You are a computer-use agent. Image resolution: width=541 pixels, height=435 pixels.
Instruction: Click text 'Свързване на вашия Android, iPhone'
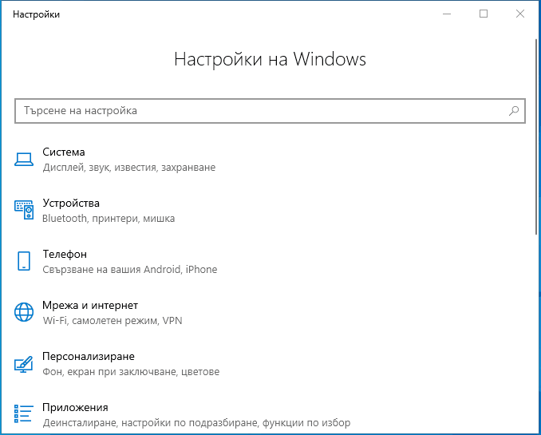(130, 270)
